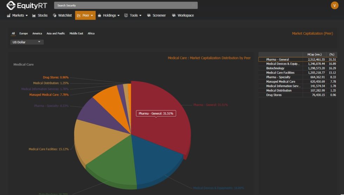Click the MCap (mn.) column header

pyautogui.click(x=314, y=54)
